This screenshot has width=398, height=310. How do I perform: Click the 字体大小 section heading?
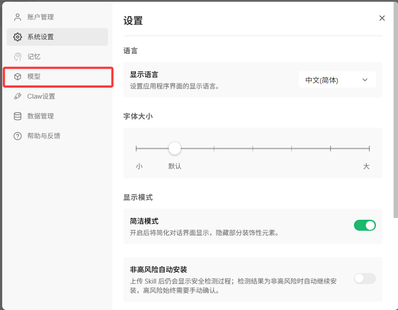pyautogui.click(x=138, y=116)
